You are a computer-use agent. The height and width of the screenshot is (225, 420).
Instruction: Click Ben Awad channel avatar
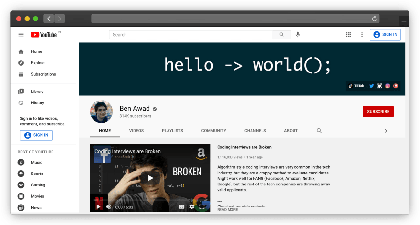click(101, 112)
